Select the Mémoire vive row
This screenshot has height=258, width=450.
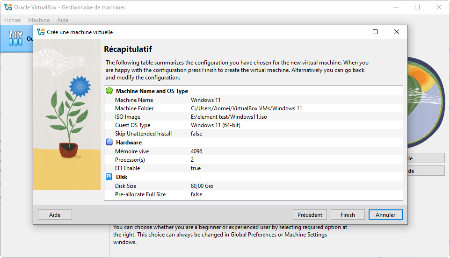click(x=253, y=151)
